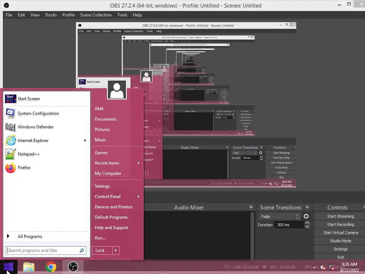Decrease transition duration with down arrow
Screen dimensions: 365x274
[x=307, y=227]
